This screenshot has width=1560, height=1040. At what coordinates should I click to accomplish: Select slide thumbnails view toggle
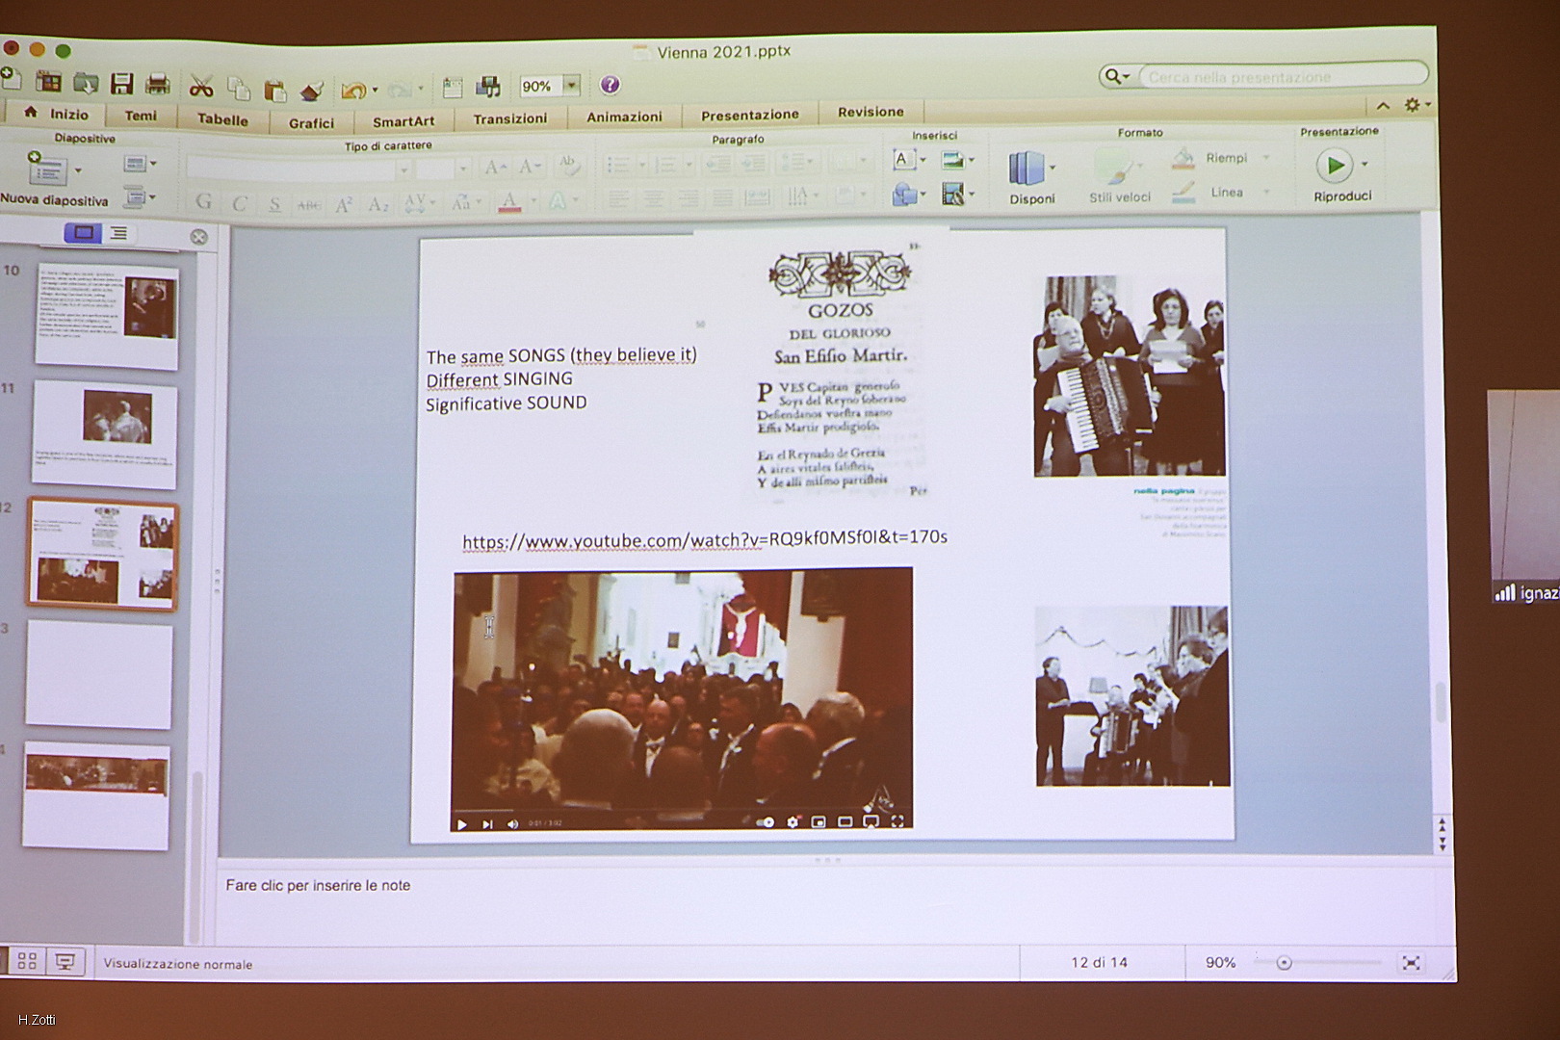click(x=84, y=233)
